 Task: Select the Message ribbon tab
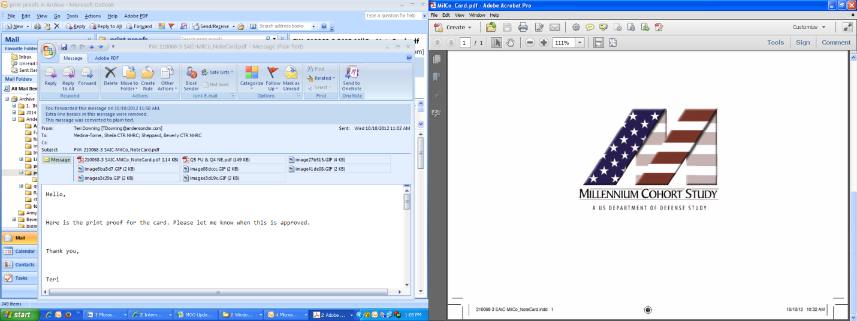coord(73,58)
